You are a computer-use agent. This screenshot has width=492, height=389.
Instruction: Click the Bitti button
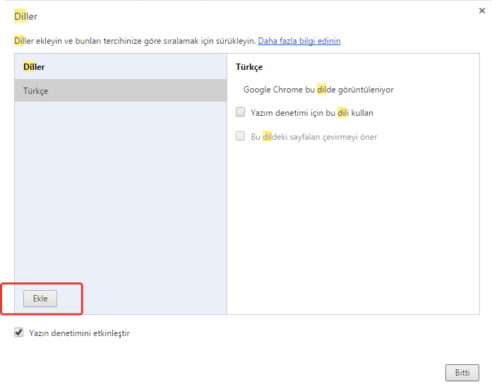pyautogui.click(x=462, y=373)
